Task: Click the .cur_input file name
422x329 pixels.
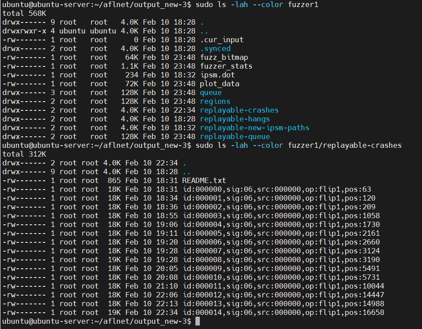Action: point(222,40)
